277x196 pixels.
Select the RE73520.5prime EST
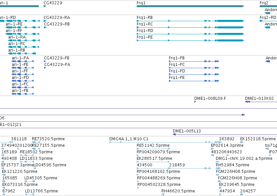(x=36, y=142)
